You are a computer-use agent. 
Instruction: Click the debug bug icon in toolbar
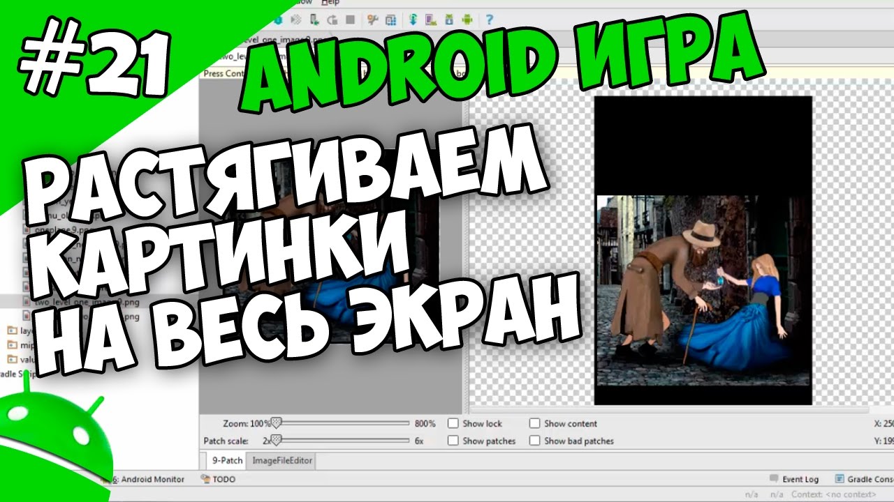click(278, 20)
